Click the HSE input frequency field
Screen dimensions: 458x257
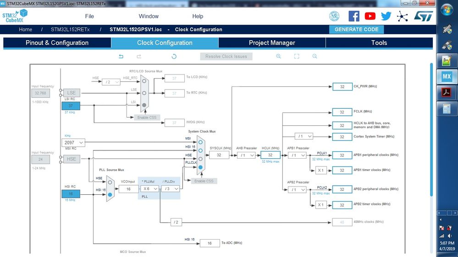[x=41, y=160]
